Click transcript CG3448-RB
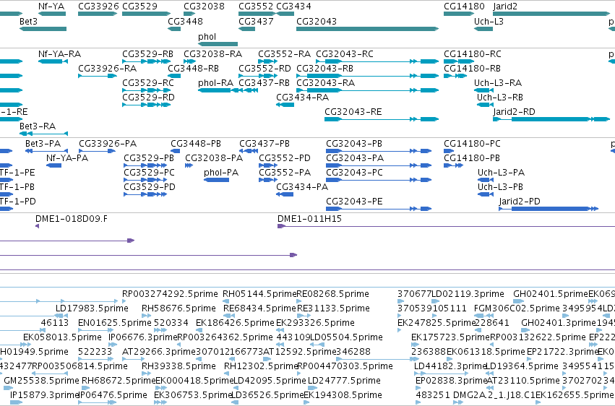The image size is (615, 406). [194, 68]
